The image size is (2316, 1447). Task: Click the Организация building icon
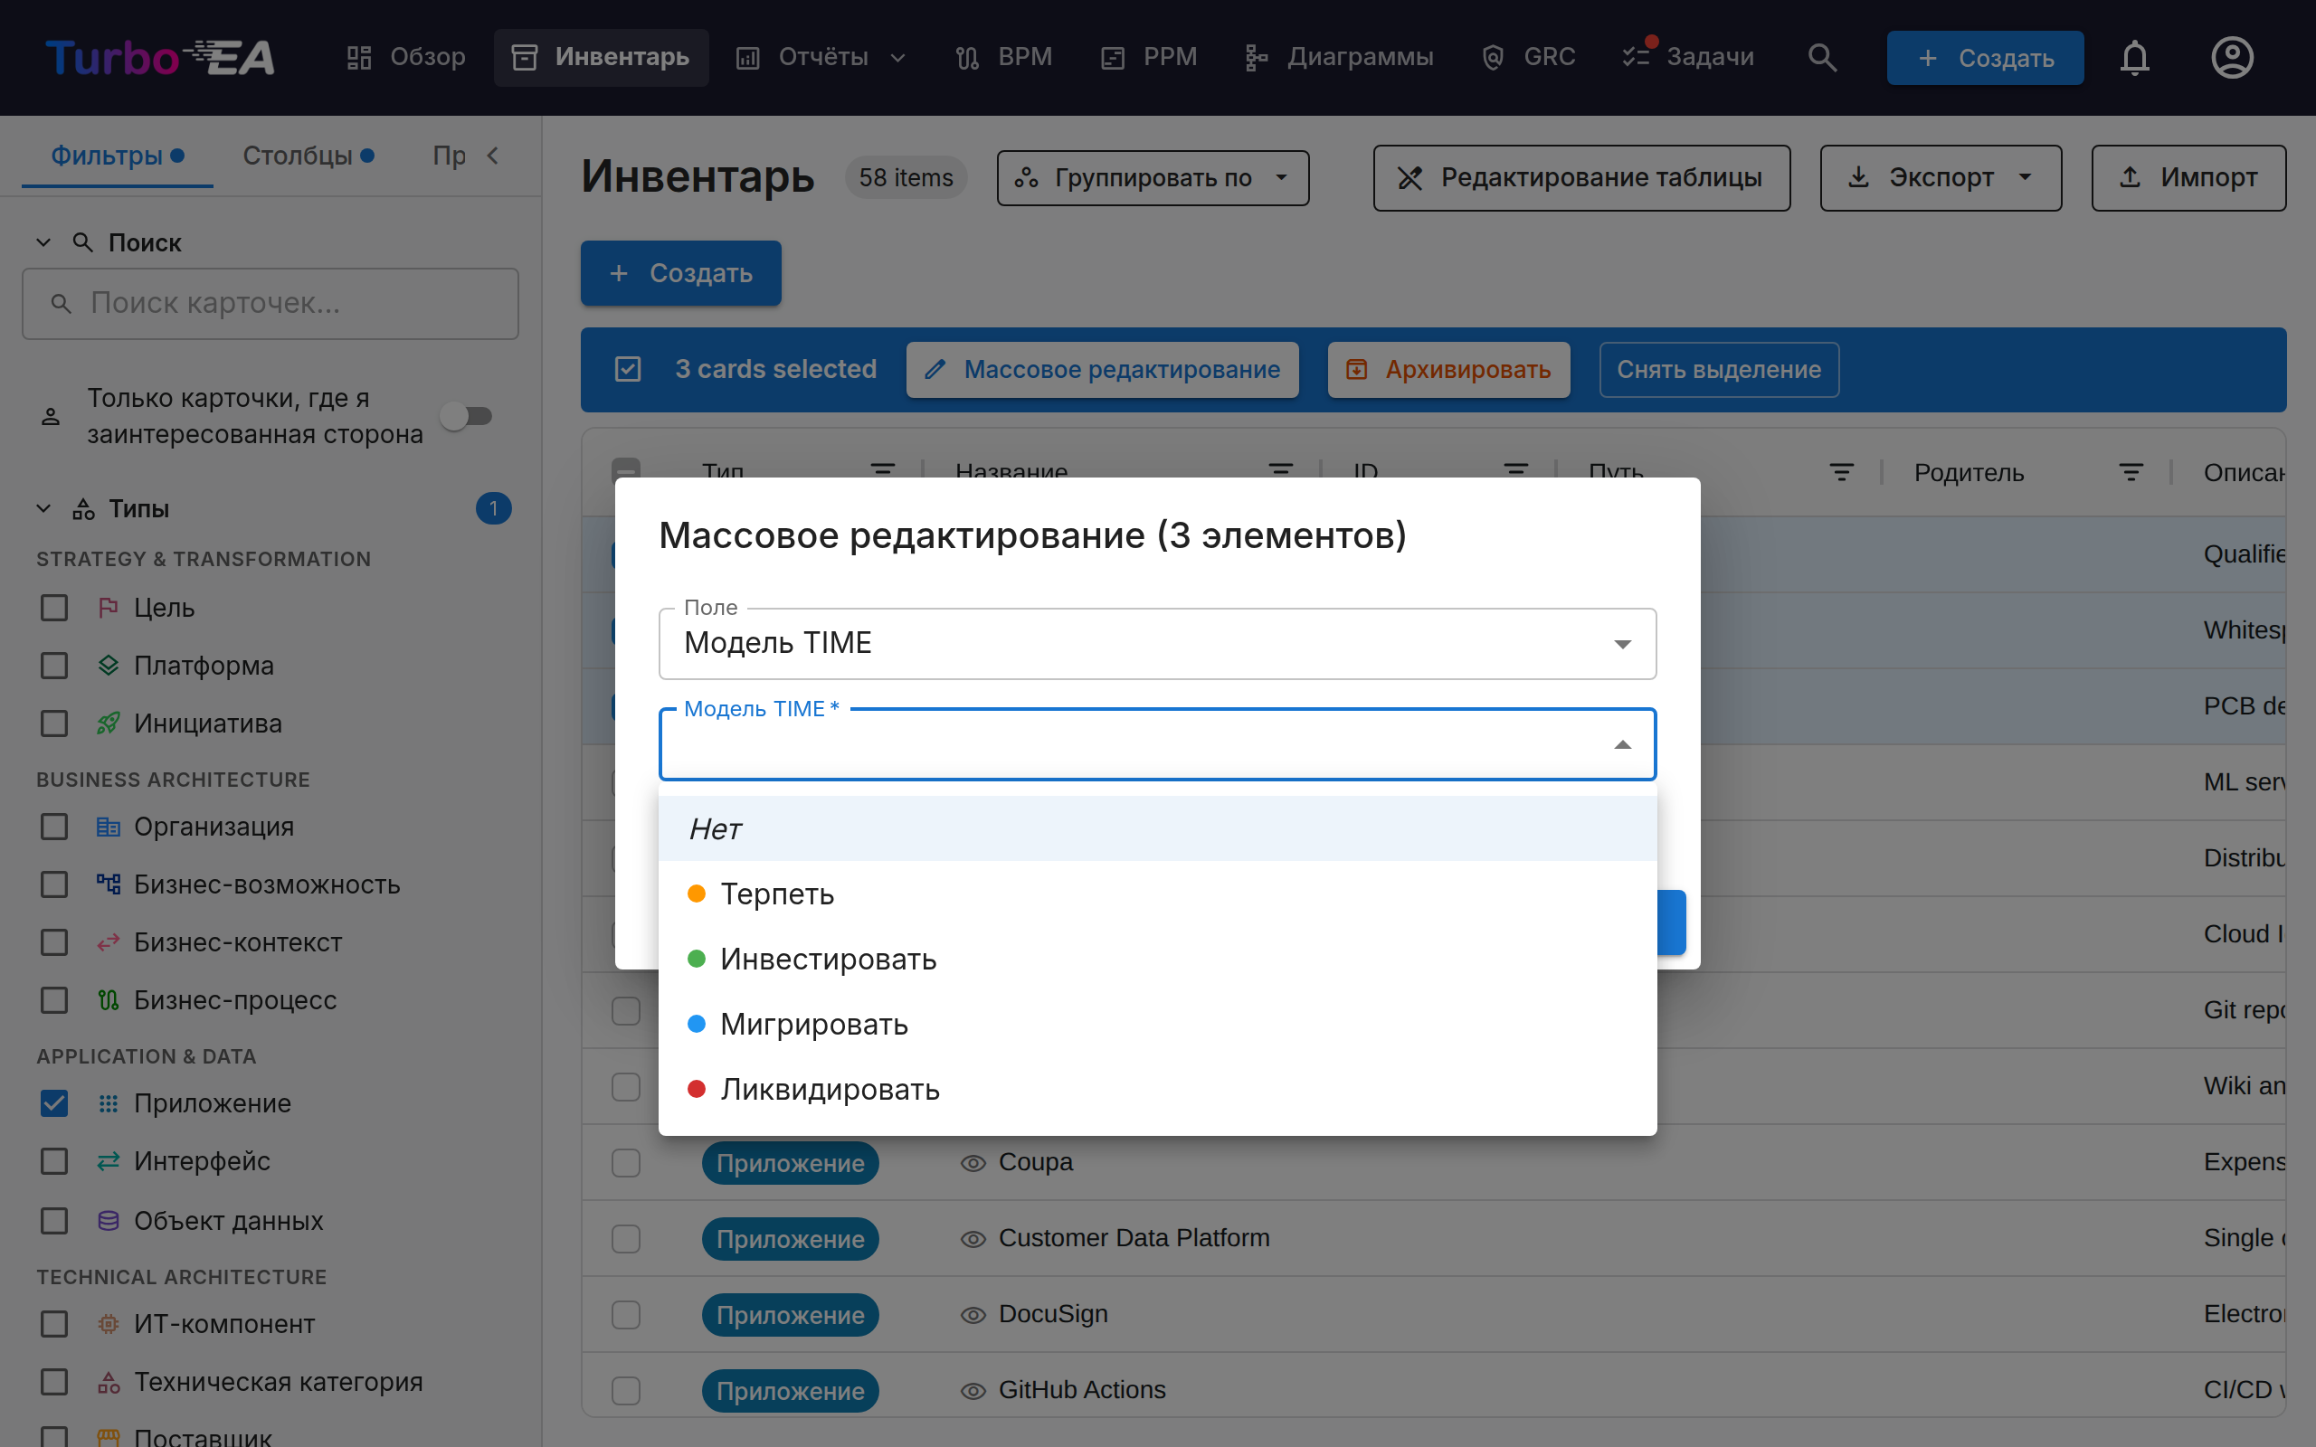coord(109,827)
